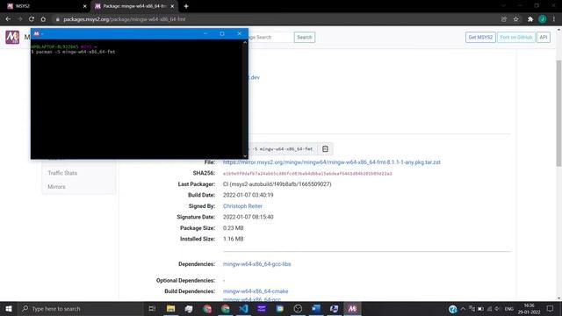The width and height of the screenshot is (562, 316).
Task: Bookmark this page with star icon
Action: 515,19
